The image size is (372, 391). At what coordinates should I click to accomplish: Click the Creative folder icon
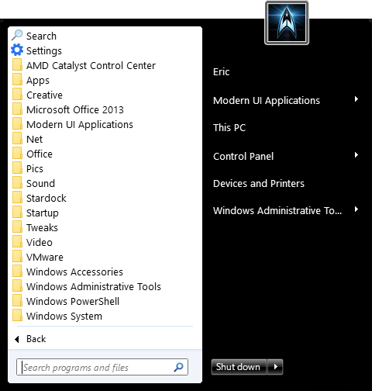point(17,94)
